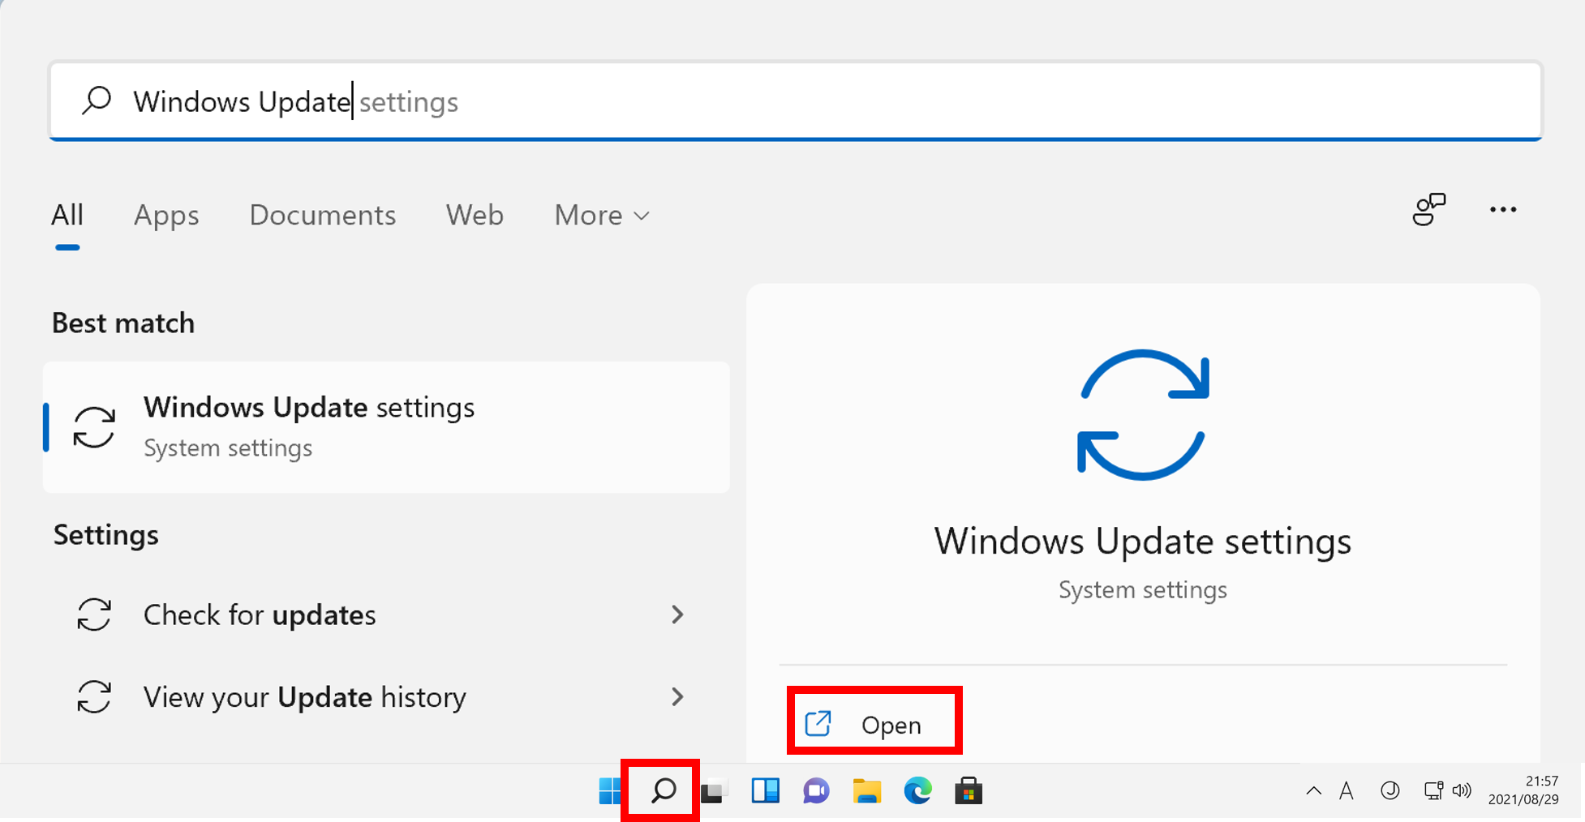Click Open for Windows Update settings
1585x822 pixels.
click(x=874, y=724)
